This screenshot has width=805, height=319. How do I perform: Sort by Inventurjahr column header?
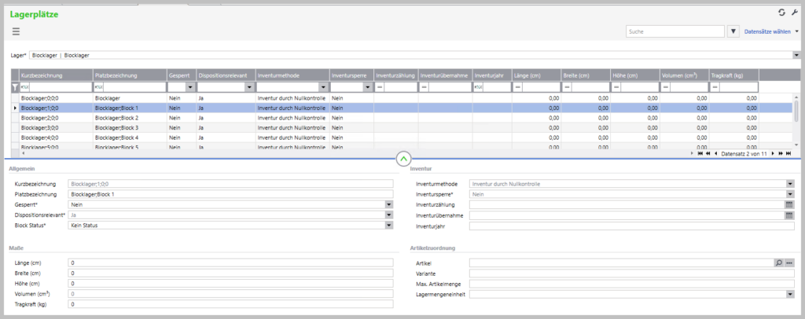click(x=492, y=75)
